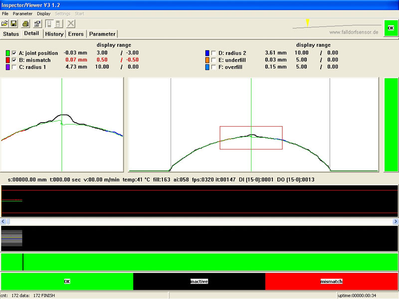Click the 0.15 mm overfill value
Screen dimensions: 399x299
click(x=276, y=67)
